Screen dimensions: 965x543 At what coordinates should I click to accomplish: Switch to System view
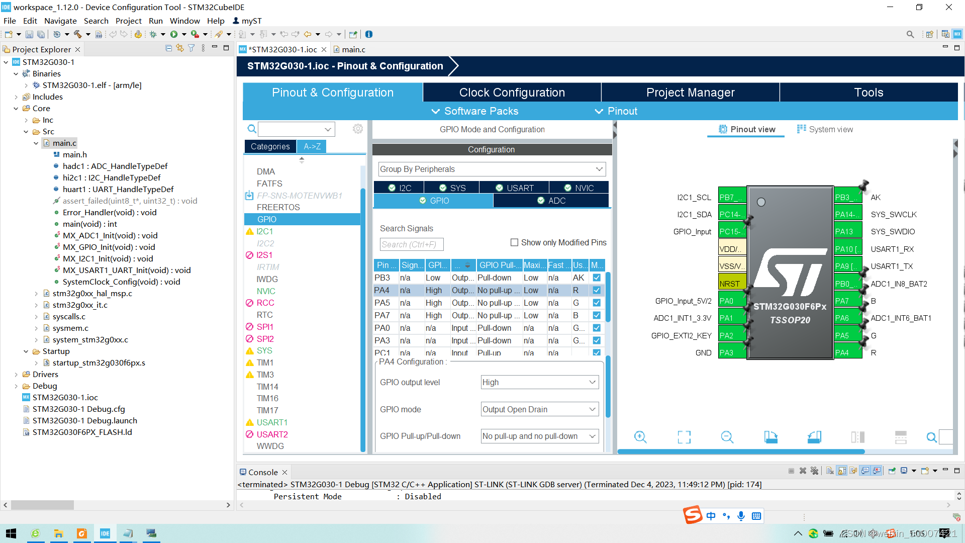pyautogui.click(x=825, y=129)
